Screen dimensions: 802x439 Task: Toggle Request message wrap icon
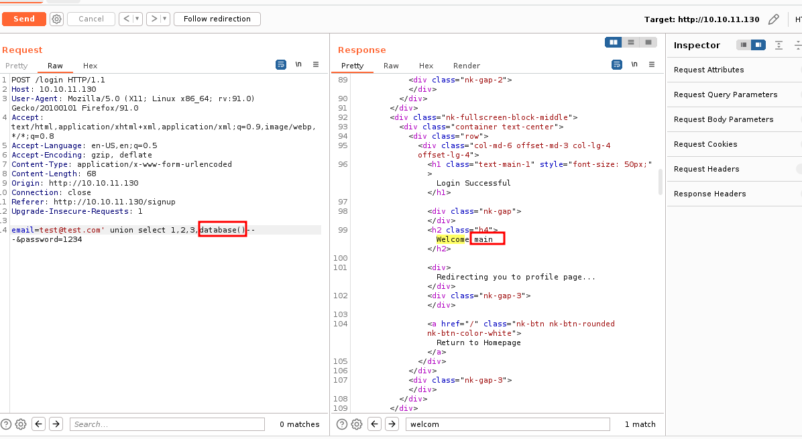click(281, 64)
